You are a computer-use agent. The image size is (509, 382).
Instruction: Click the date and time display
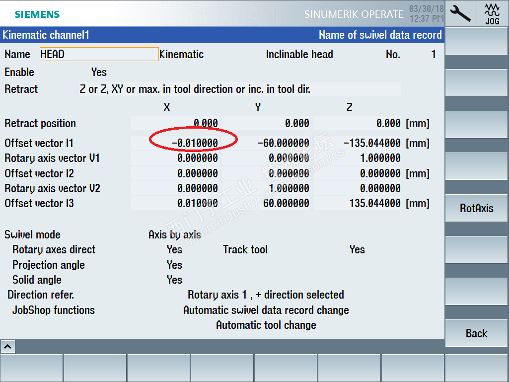coord(426,13)
